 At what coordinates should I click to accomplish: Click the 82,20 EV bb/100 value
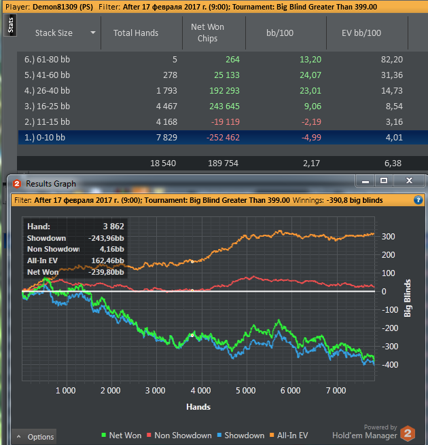391,59
